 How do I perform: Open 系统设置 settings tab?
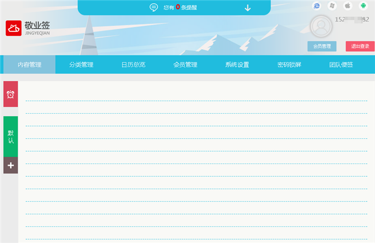[237, 65]
